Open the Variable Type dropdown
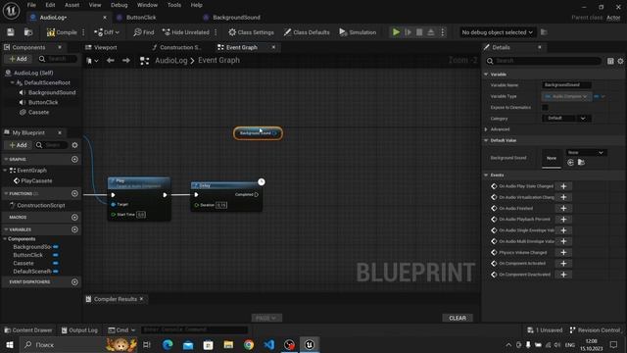 click(566, 96)
